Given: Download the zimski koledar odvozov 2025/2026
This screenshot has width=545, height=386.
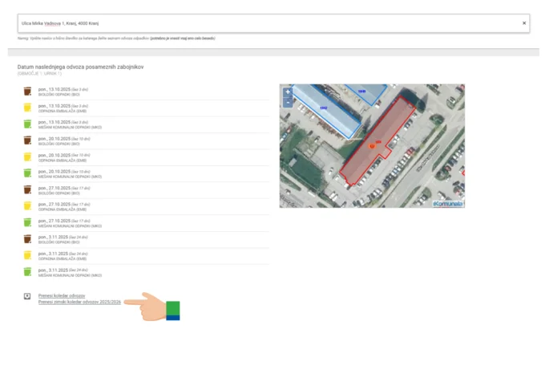Looking at the screenshot, I should coord(79,303).
